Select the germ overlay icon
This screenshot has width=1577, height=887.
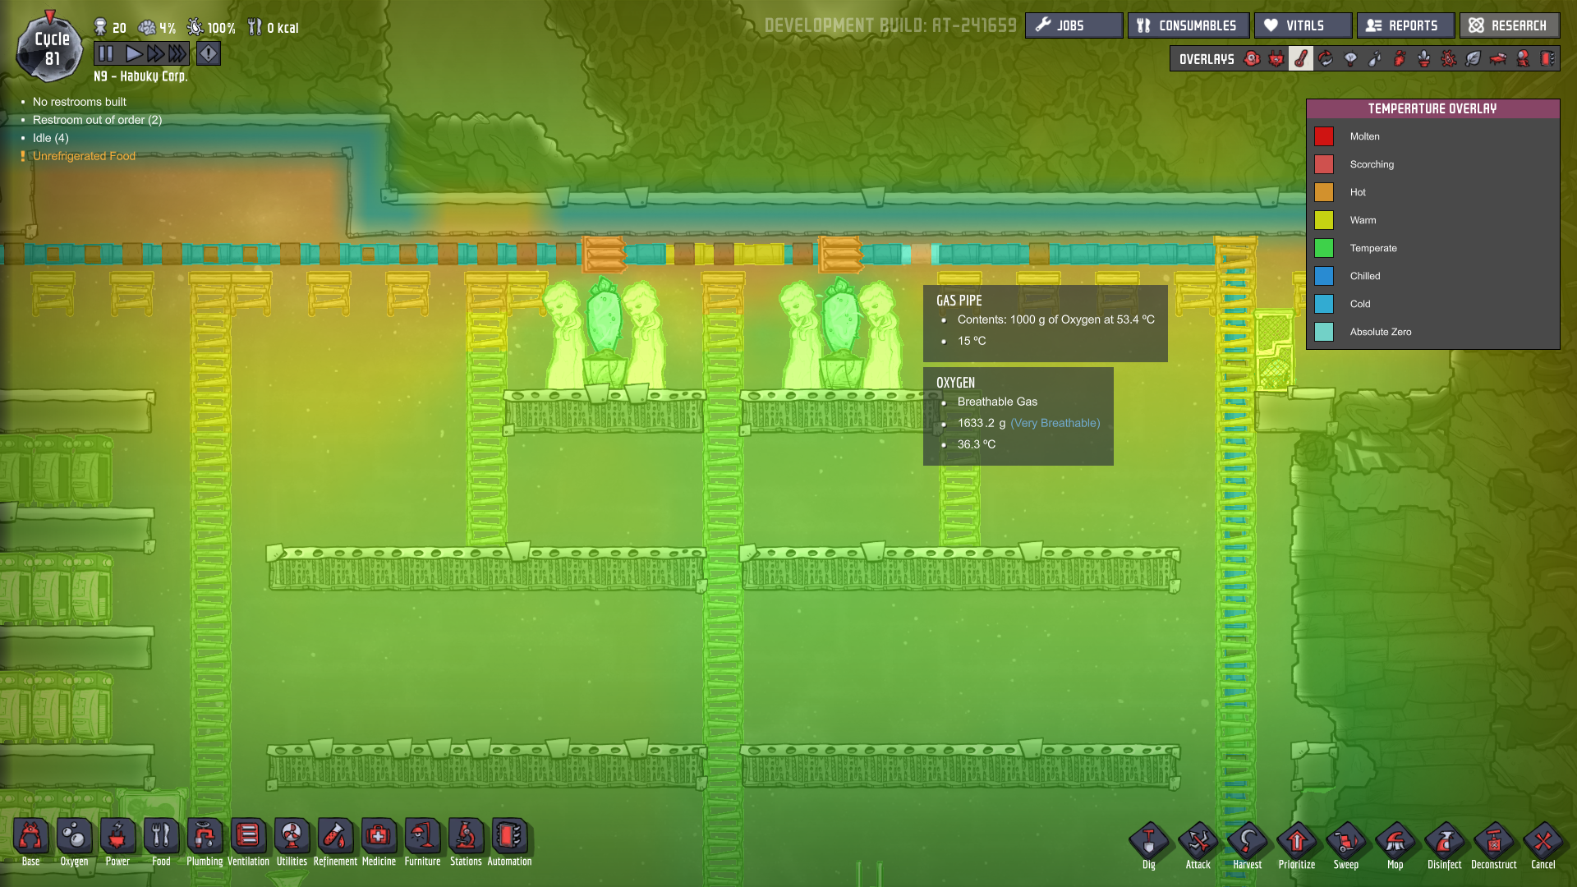1449,59
